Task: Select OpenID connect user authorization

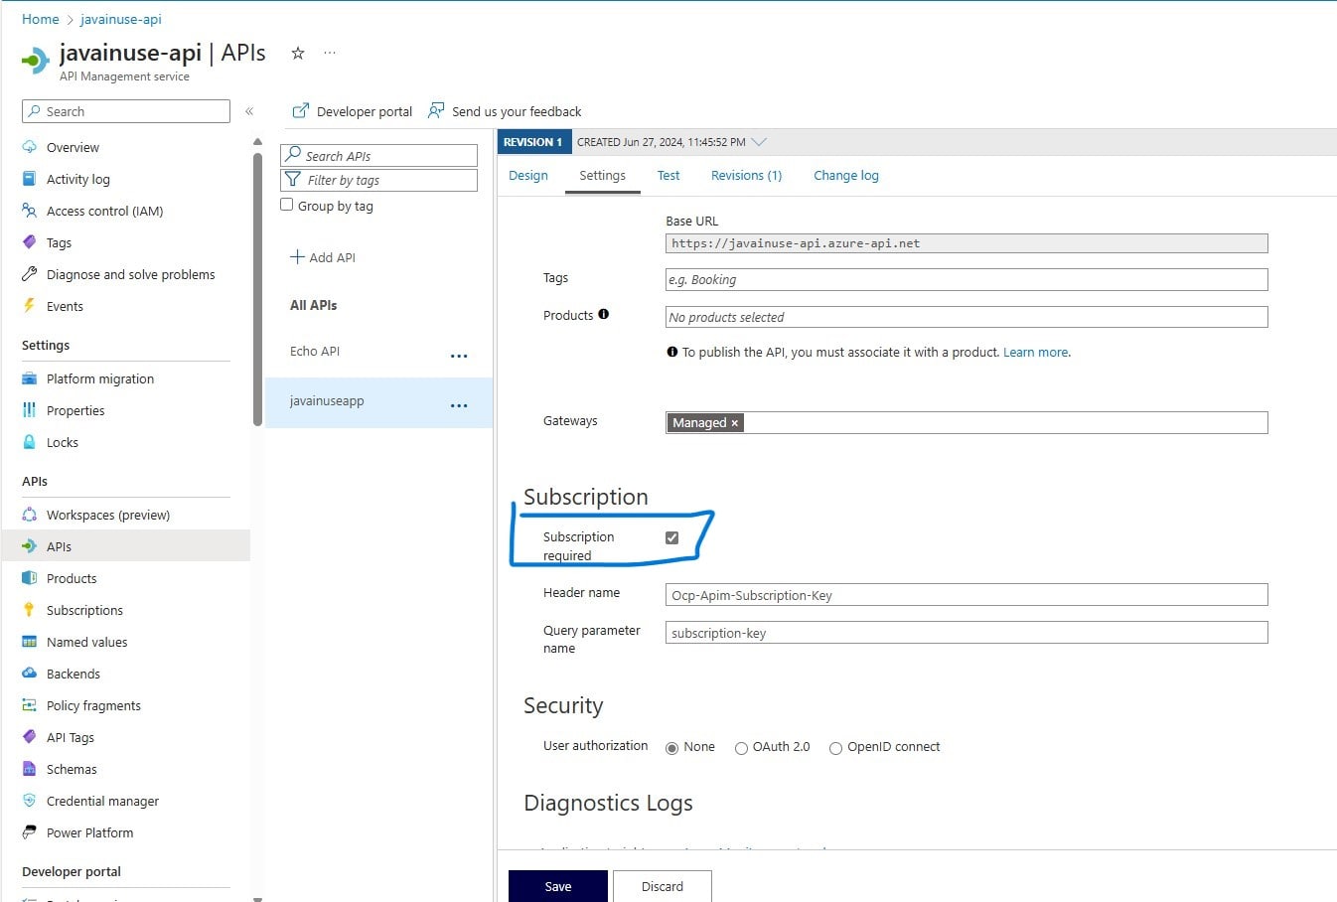Action: click(835, 748)
